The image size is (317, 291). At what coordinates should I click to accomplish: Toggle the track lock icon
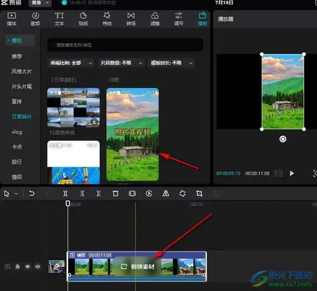18,266
